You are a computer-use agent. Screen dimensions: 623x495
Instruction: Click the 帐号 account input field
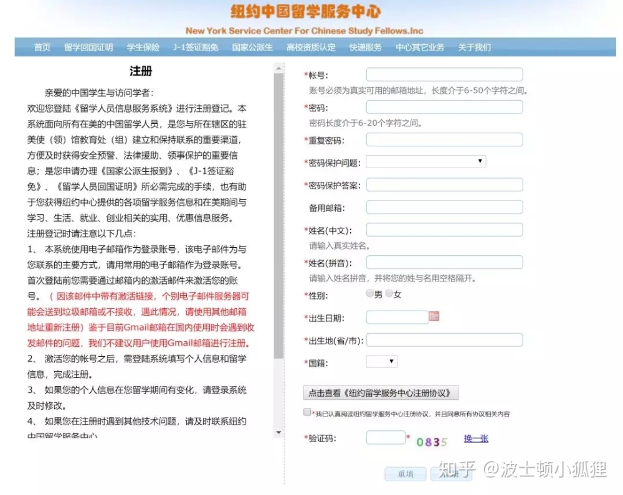(x=444, y=75)
